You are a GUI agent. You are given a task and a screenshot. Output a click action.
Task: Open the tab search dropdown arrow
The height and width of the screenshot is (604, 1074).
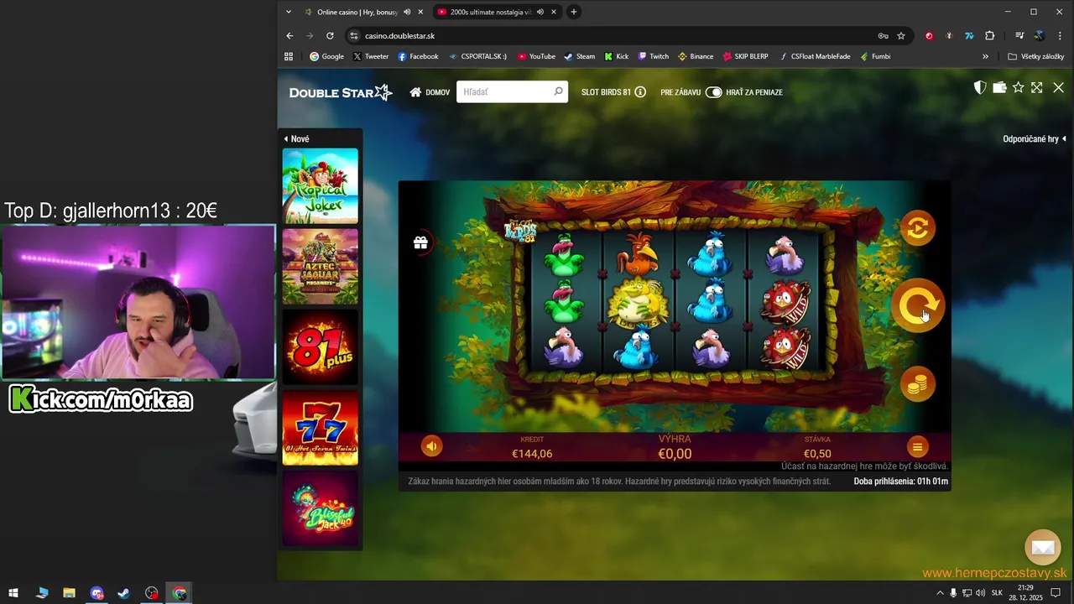pyautogui.click(x=289, y=12)
